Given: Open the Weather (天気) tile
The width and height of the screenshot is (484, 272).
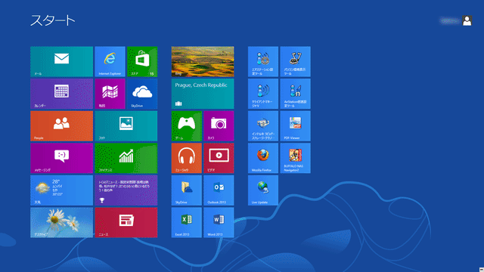Looking at the screenshot, I should [62, 190].
